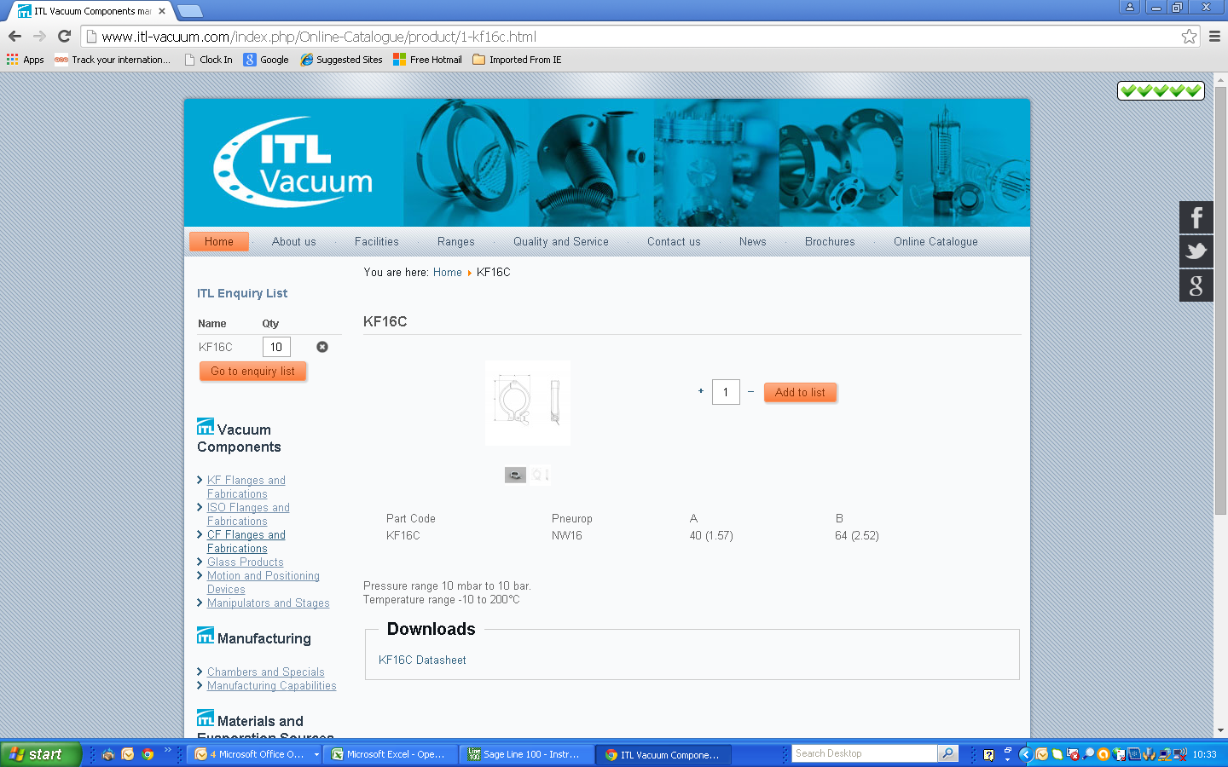The height and width of the screenshot is (767, 1228).
Task: Click the first quick launch icon beside Start
Action: (x=108, y=754)
